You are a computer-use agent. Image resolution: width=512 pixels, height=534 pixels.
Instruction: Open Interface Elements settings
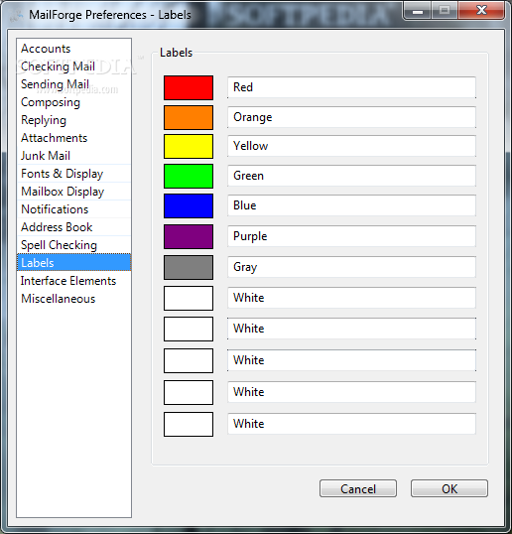(x=73, y=280)
